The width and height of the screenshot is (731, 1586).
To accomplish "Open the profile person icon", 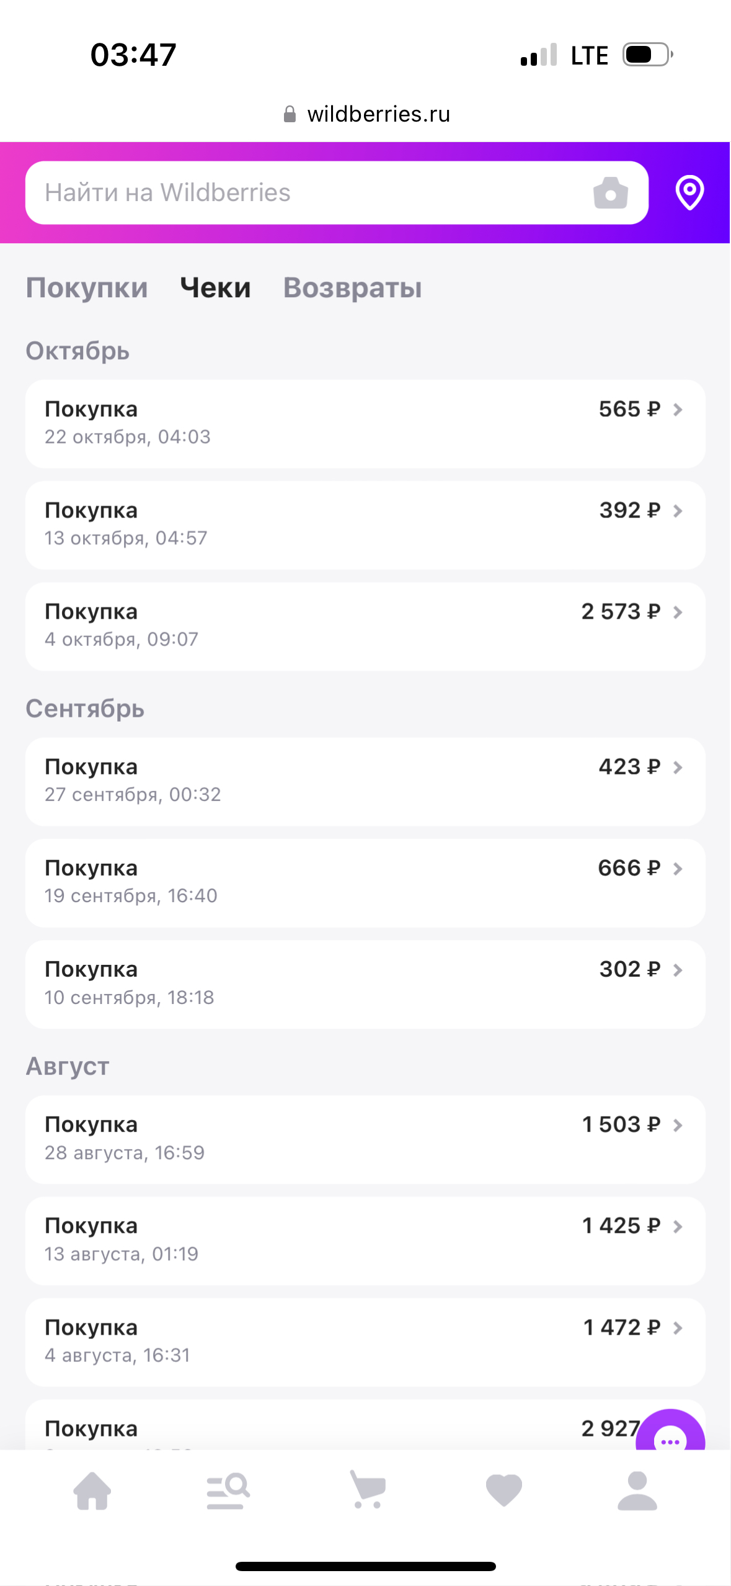I will [637, 1491].
